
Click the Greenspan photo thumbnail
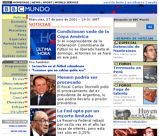[x=43, y=122]
